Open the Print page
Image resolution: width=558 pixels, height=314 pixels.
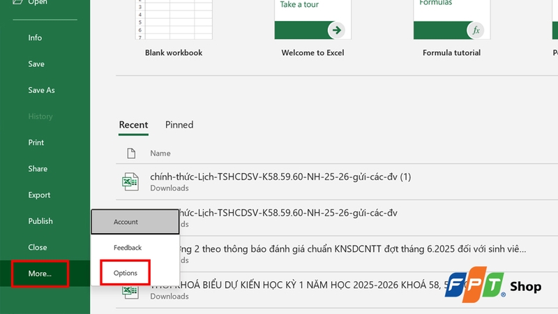click(36, 142)
